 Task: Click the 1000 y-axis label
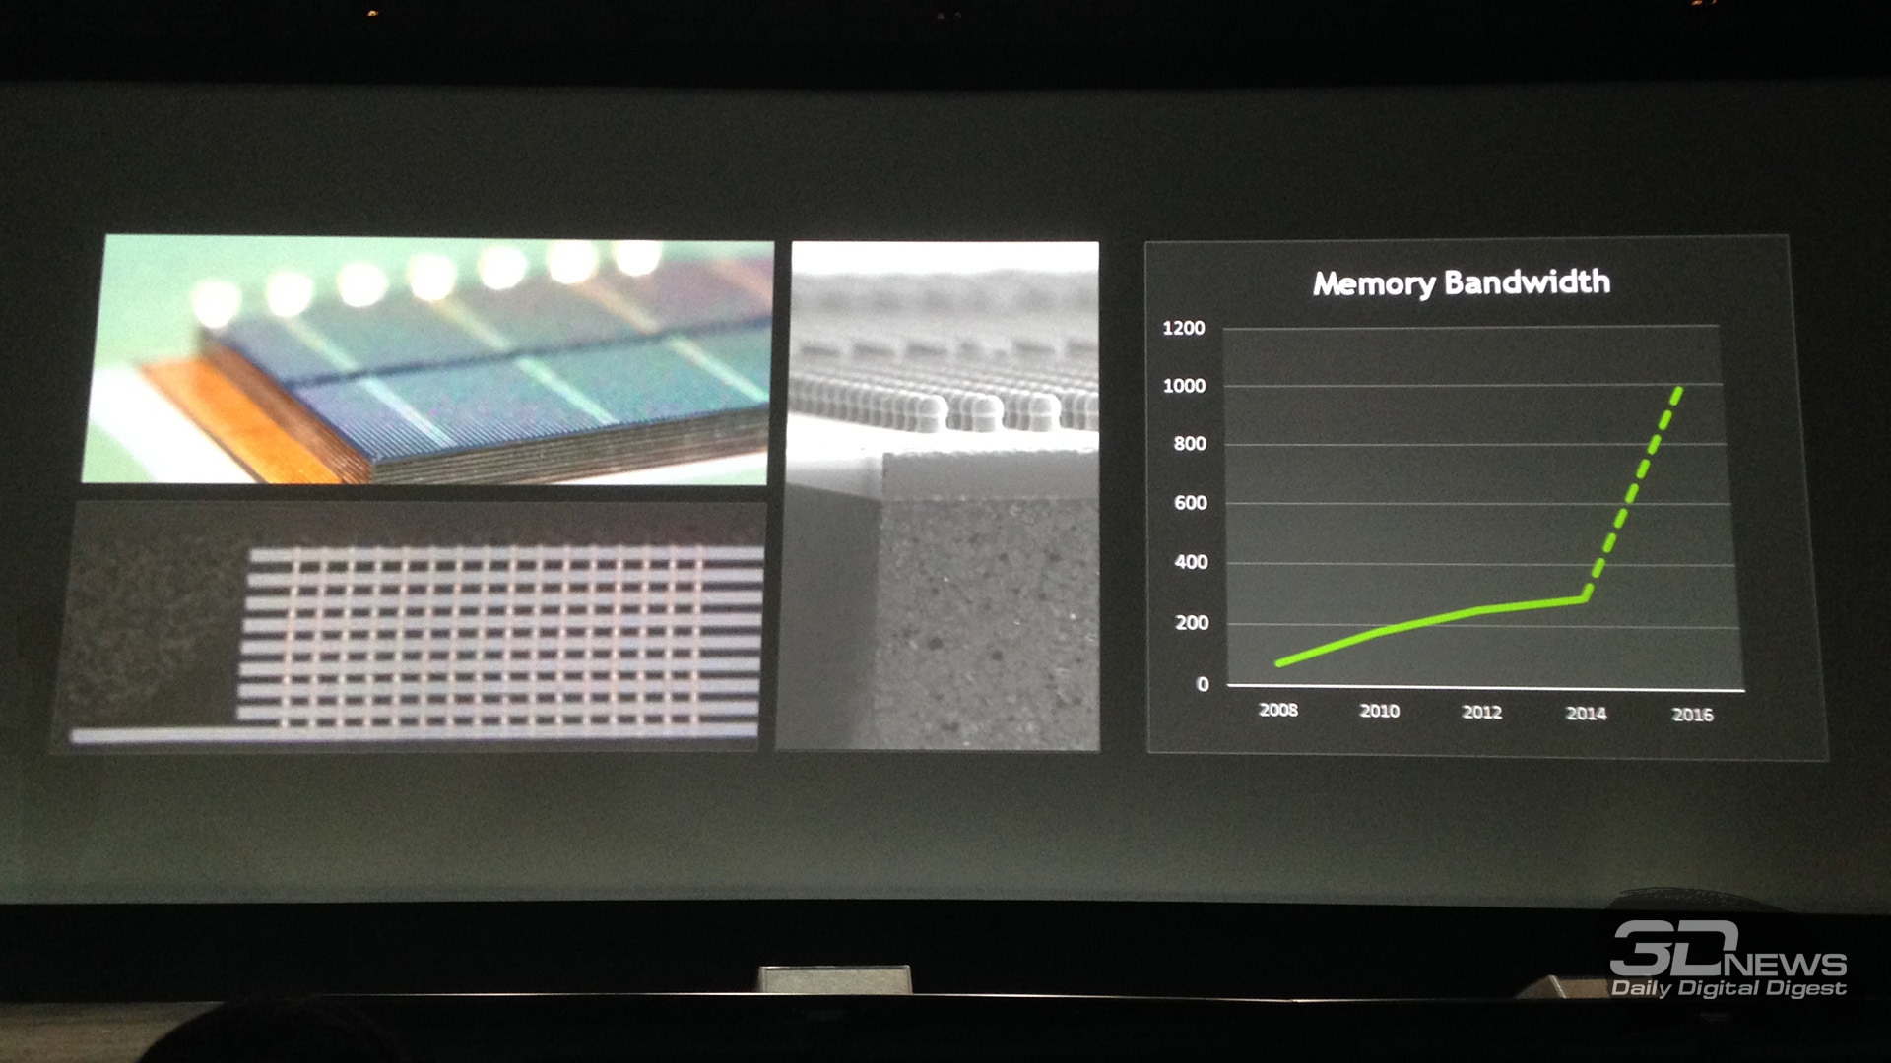click(x=1183, y=386)
